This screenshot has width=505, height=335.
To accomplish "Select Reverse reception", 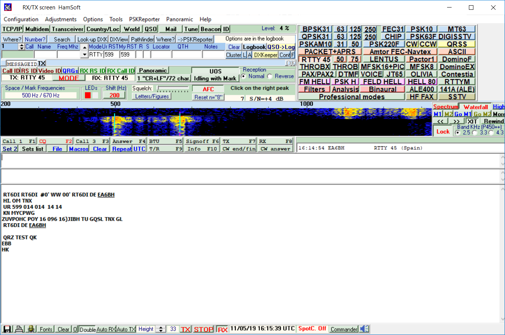I will pos(270,76).
